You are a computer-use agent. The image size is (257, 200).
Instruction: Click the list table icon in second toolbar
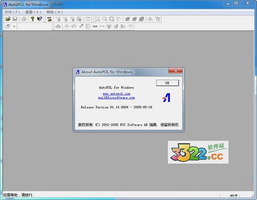88,26
